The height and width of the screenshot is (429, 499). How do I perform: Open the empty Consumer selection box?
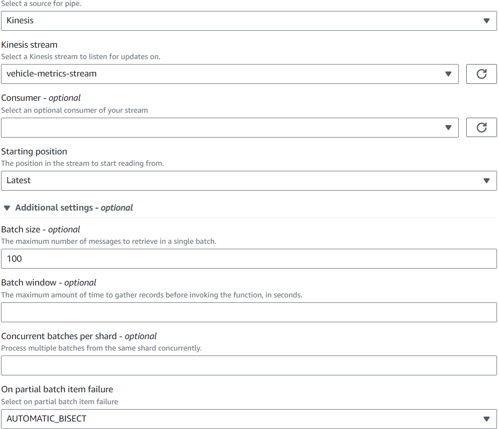tap(223, 128)
